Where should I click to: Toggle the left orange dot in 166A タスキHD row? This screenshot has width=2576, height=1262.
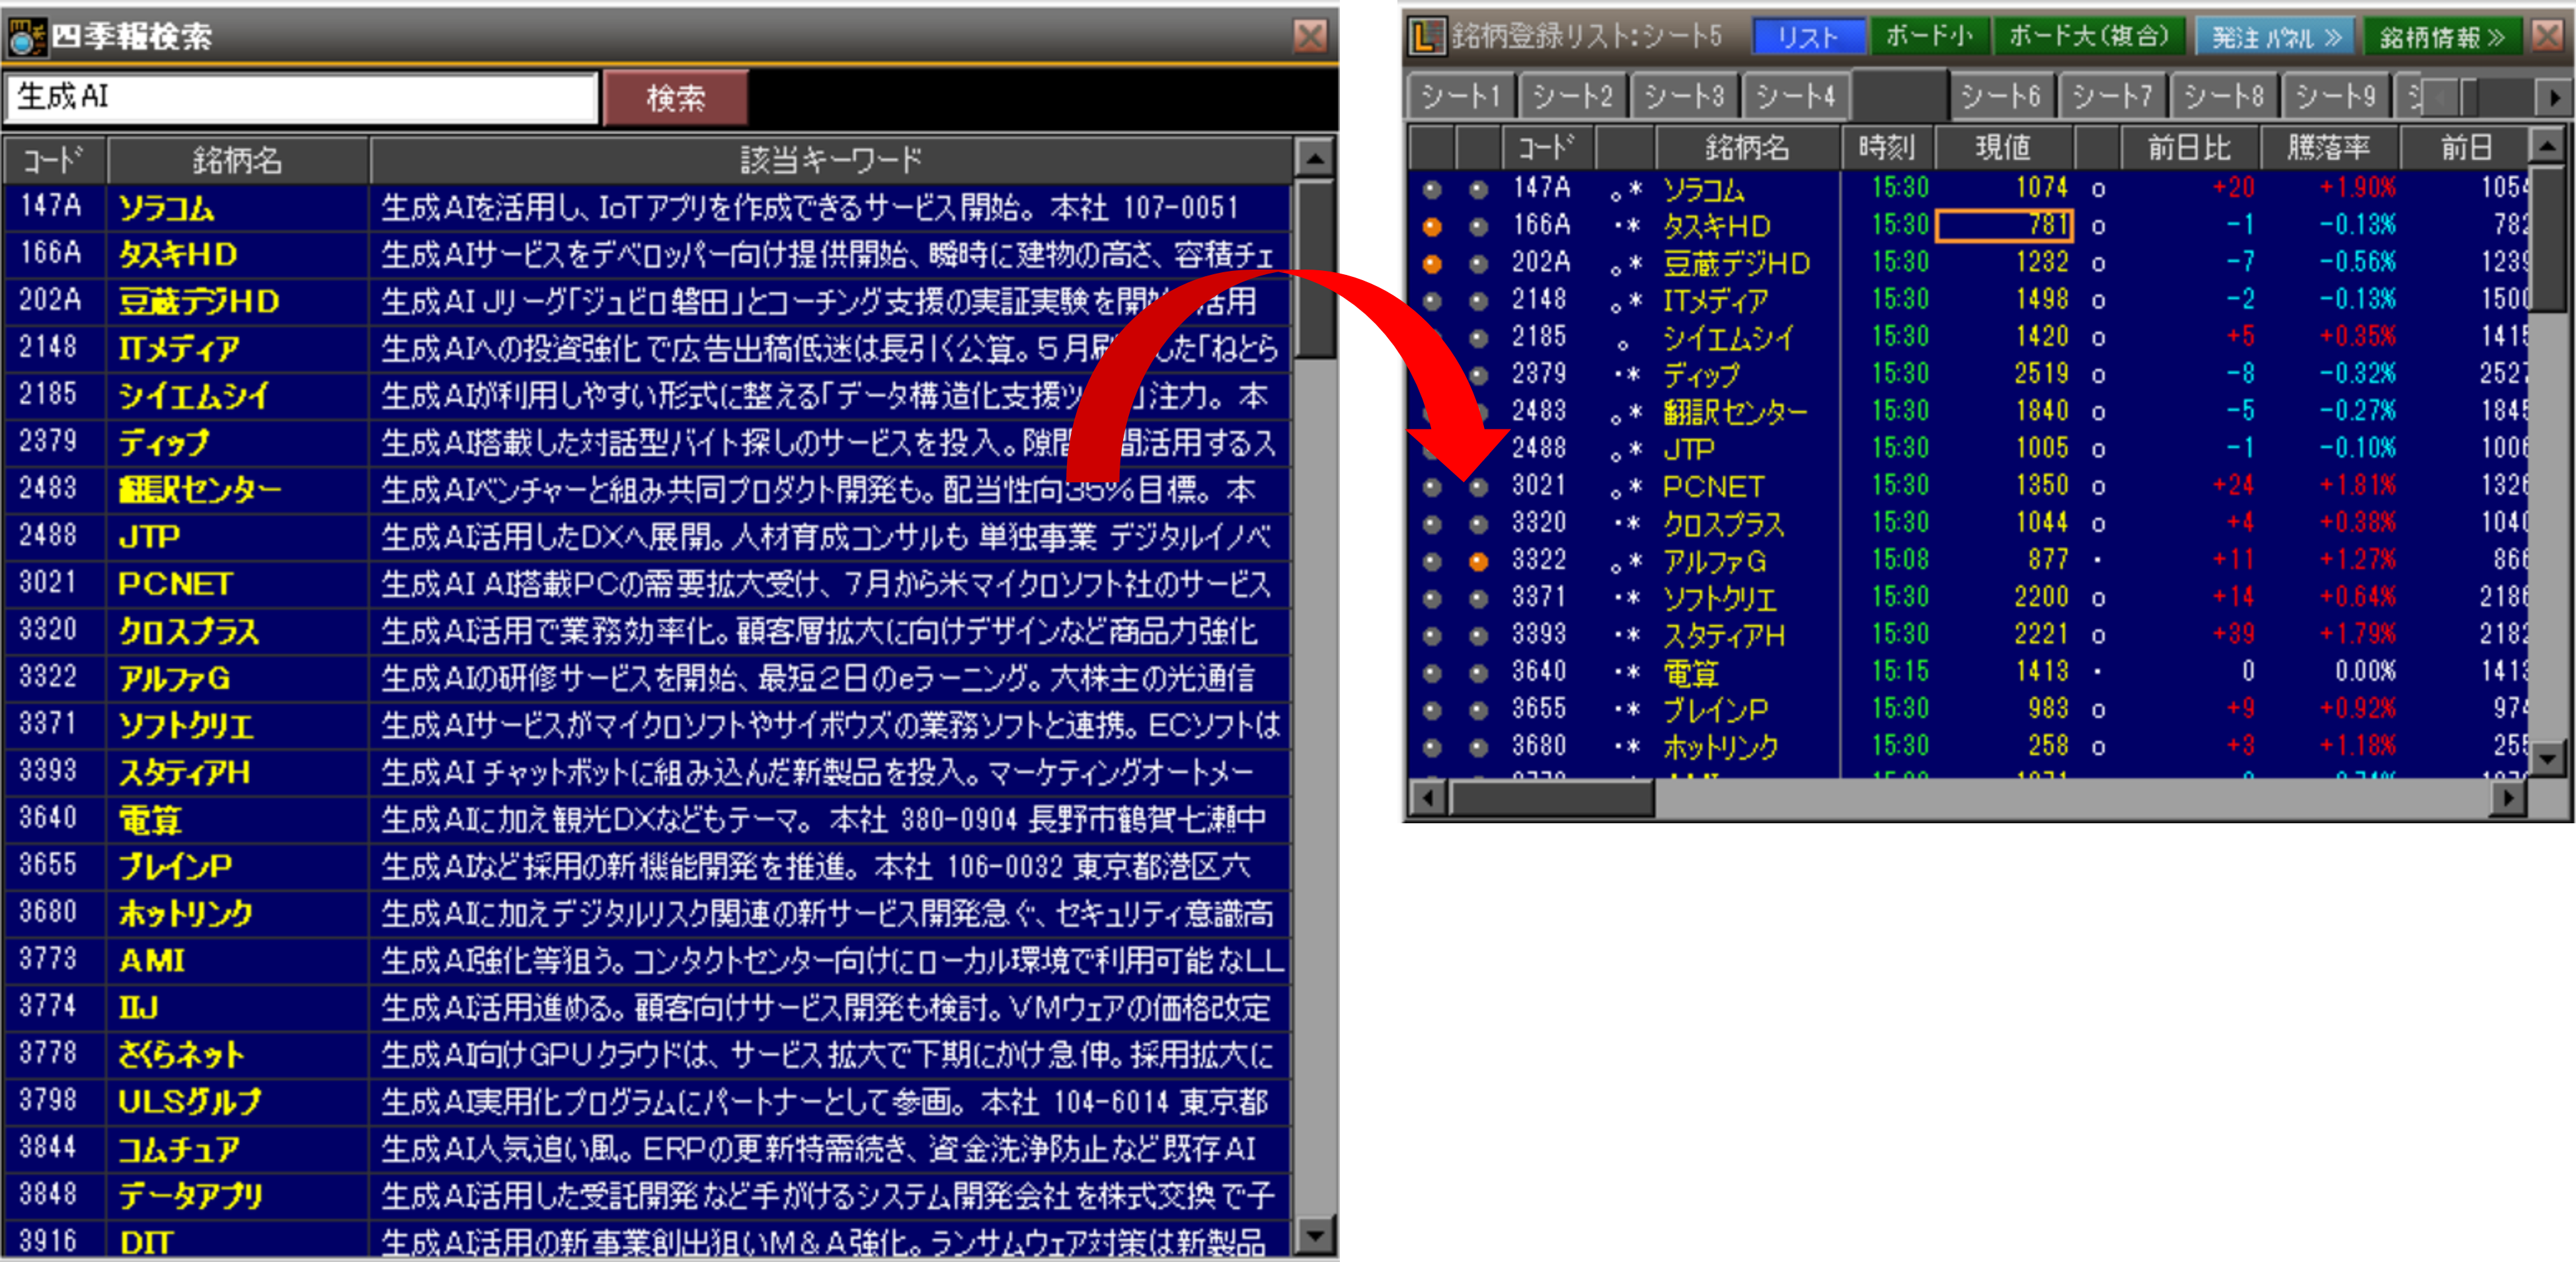pos(1432,227)
